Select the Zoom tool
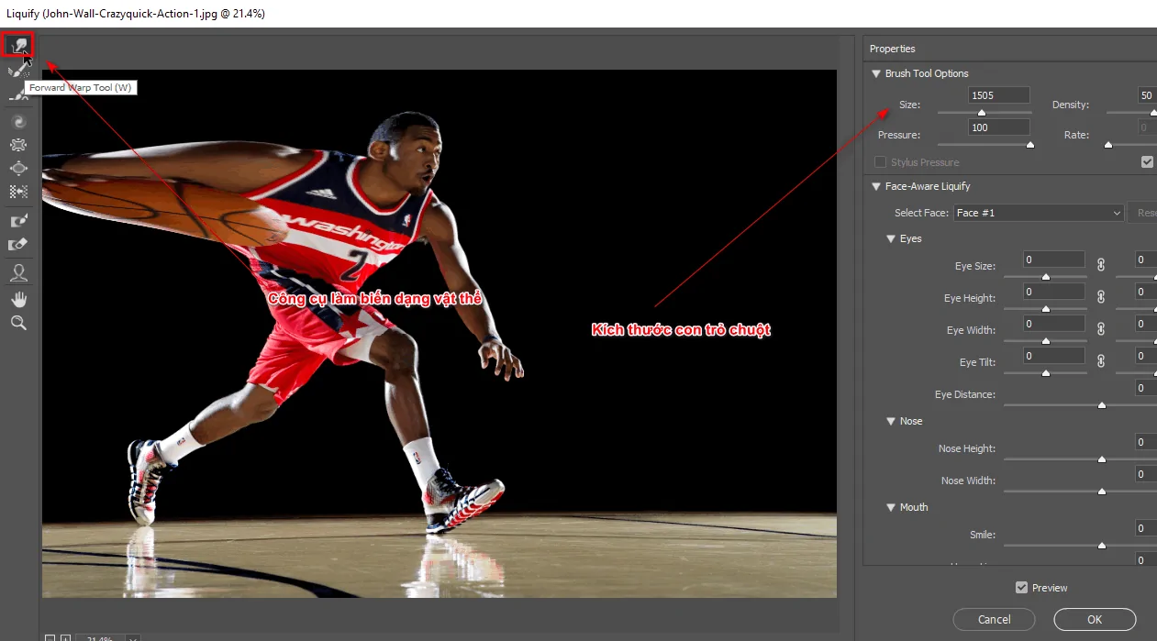The height and width of the screenshot is (641, 1157). (18, 321)
